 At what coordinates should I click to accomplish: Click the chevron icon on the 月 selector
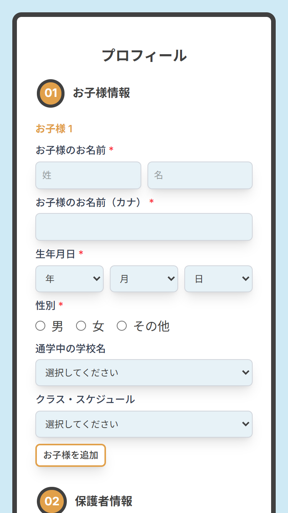pyautogui.click(x=171, y=279)
